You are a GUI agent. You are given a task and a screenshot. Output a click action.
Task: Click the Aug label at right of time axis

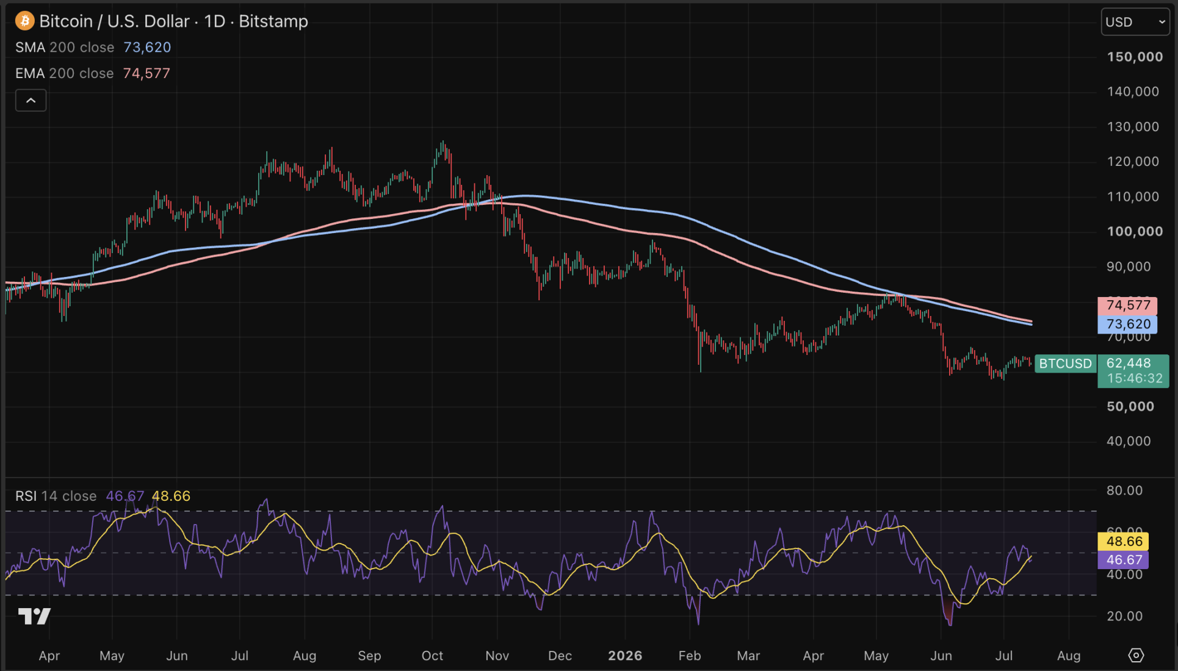tap(1069, 656)
